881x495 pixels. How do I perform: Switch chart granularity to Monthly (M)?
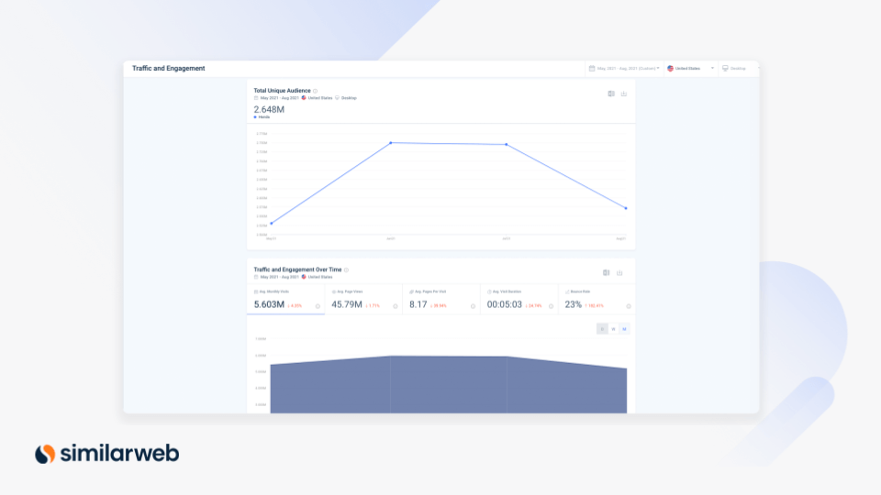pos(624,328)
